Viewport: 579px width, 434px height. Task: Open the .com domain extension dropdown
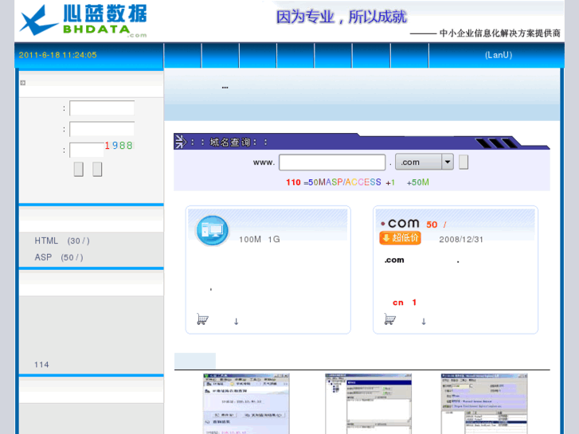click(424, 162)
